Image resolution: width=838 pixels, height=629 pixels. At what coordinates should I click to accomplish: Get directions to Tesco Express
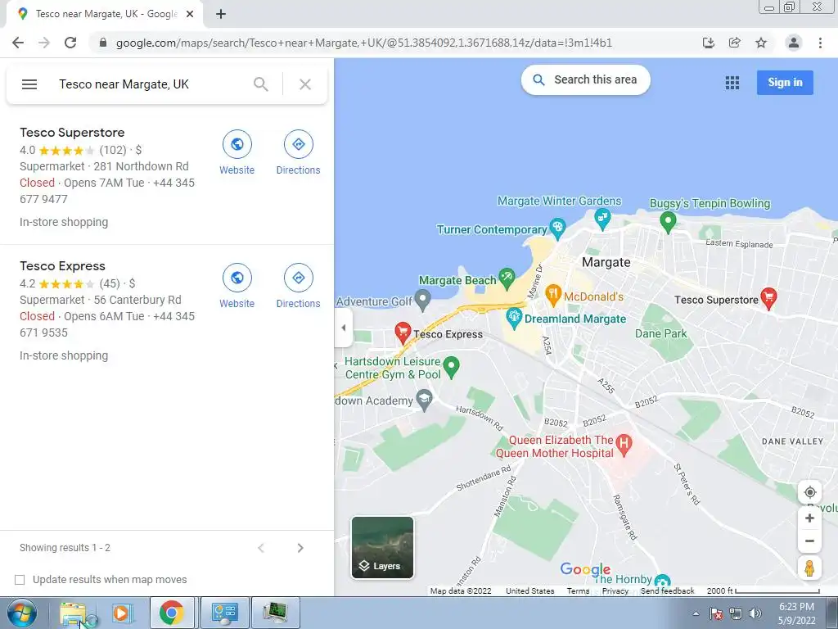click(298, 278)
